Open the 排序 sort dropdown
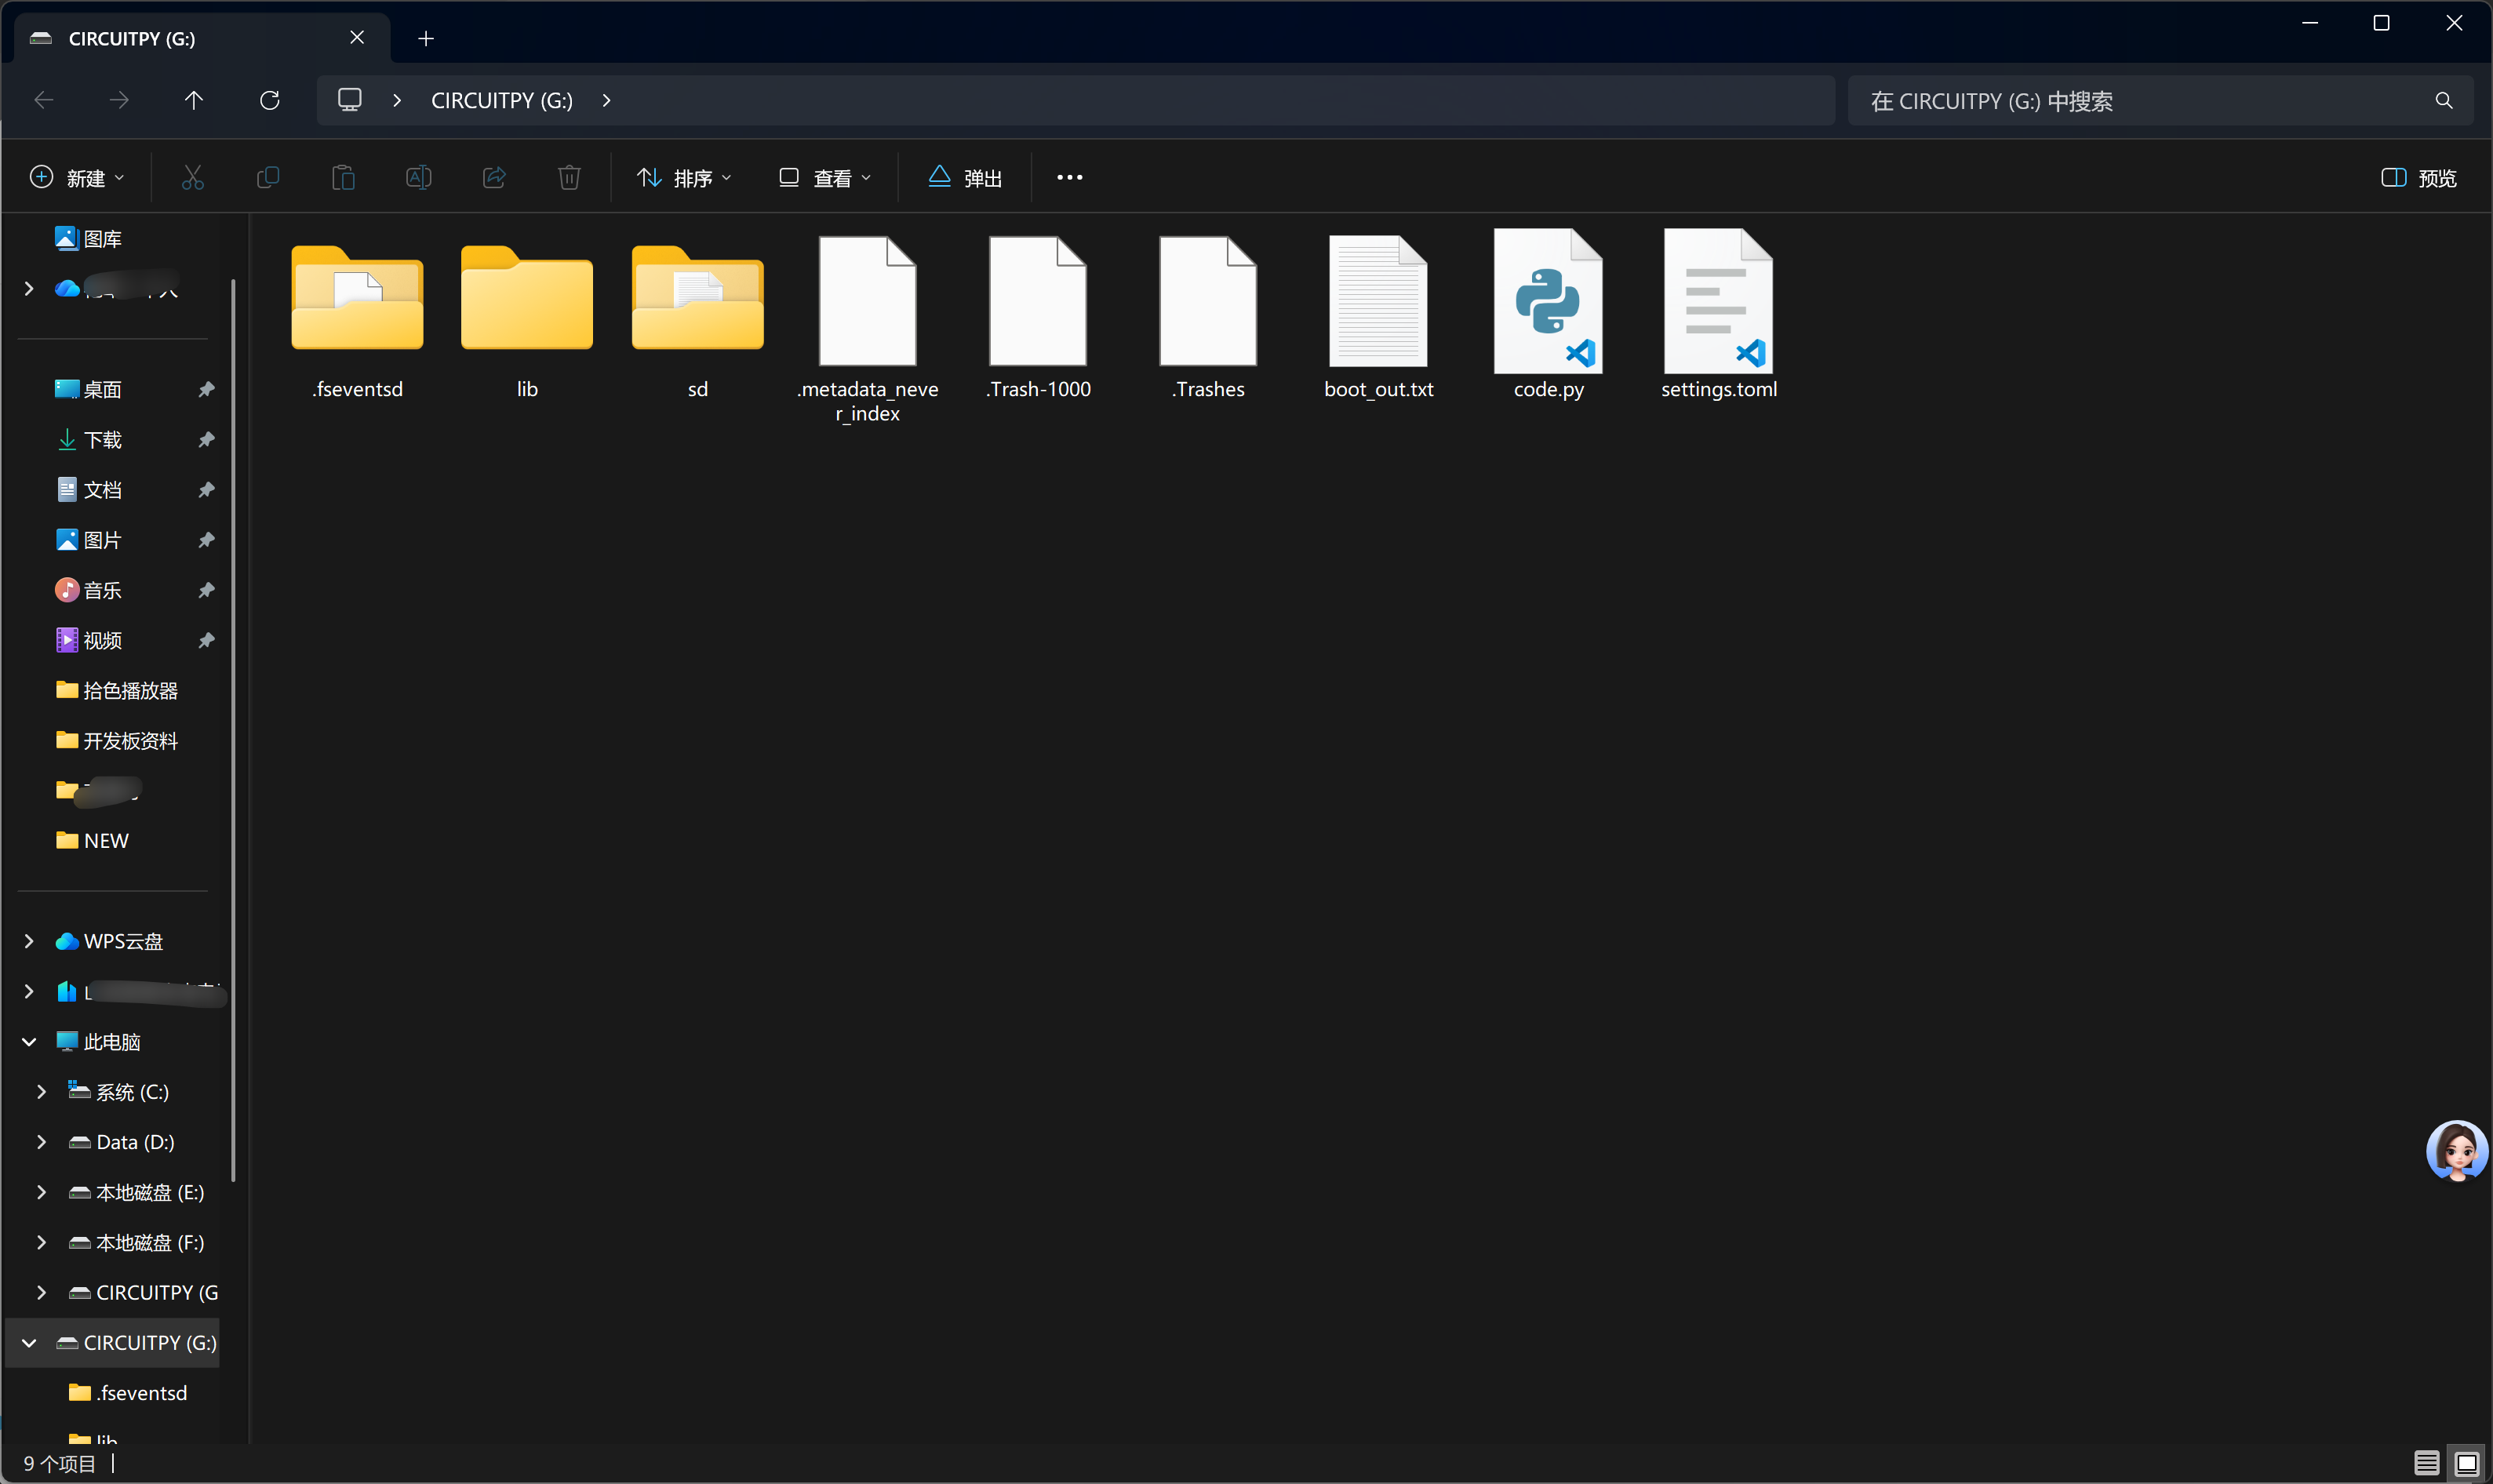Viewport: 2493px width, 1484px height. click(684, 178)
